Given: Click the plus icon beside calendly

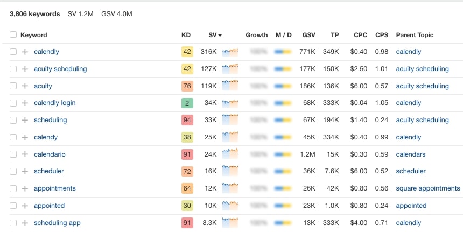Looking at the screenshot, I should click(x=25, y=52).
